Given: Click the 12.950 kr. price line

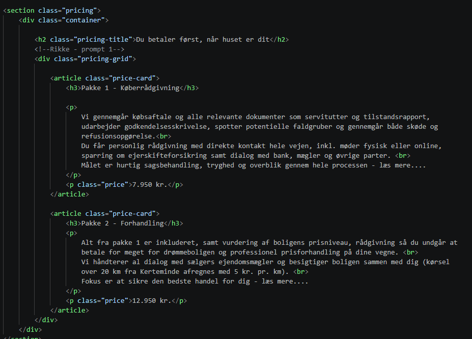Looking at the screenshot, I should pos(126,300).
